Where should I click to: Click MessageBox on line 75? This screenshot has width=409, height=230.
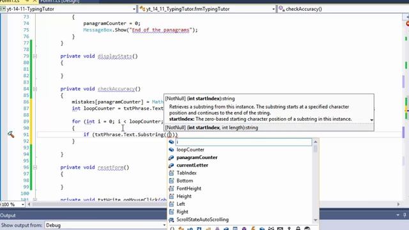[x=98, y=30]
